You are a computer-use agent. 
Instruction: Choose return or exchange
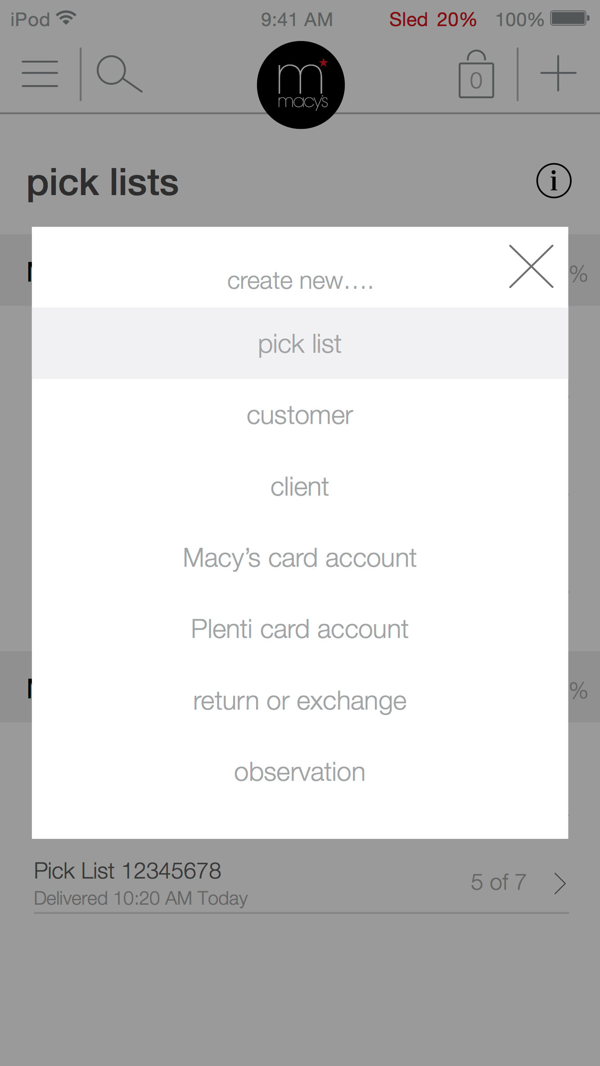click(x=300, y=701)
